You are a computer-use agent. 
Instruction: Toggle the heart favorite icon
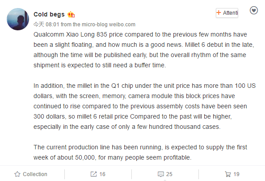[x=254, y=10]
